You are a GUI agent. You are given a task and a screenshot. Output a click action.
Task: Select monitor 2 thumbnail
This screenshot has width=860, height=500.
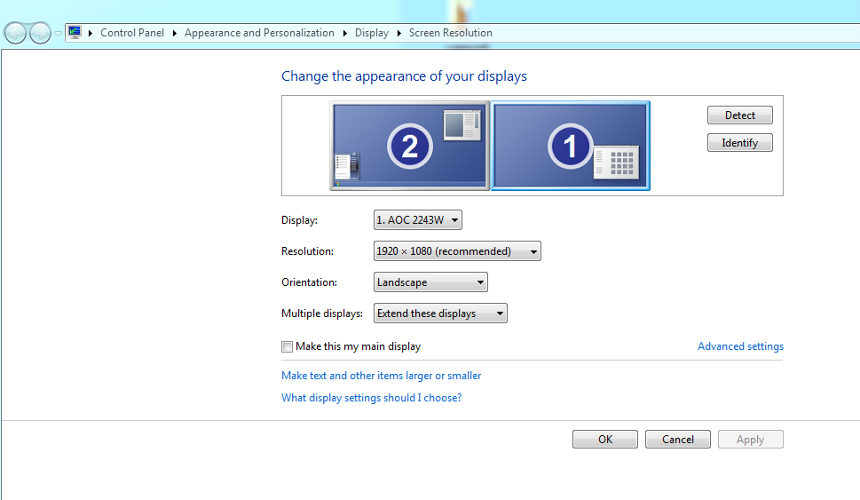coord(409,146)
